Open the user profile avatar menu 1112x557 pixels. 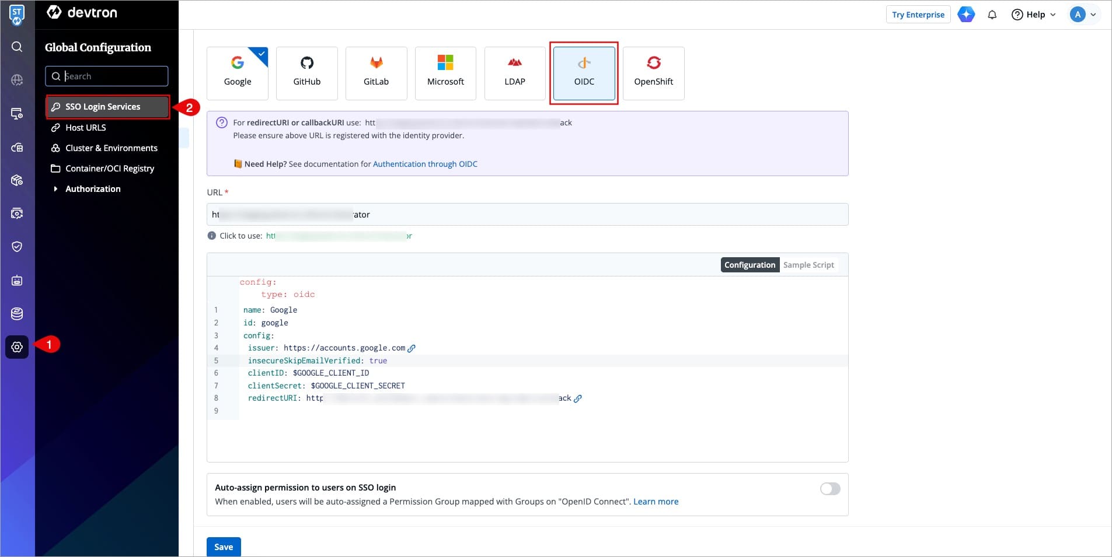point(1083,15)
